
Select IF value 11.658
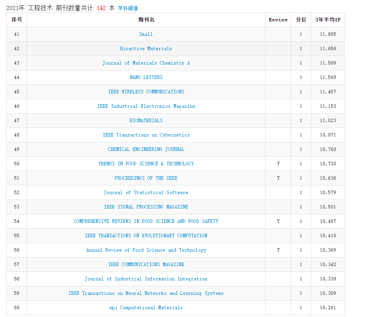pyautogui.click(x=328, y=49)
